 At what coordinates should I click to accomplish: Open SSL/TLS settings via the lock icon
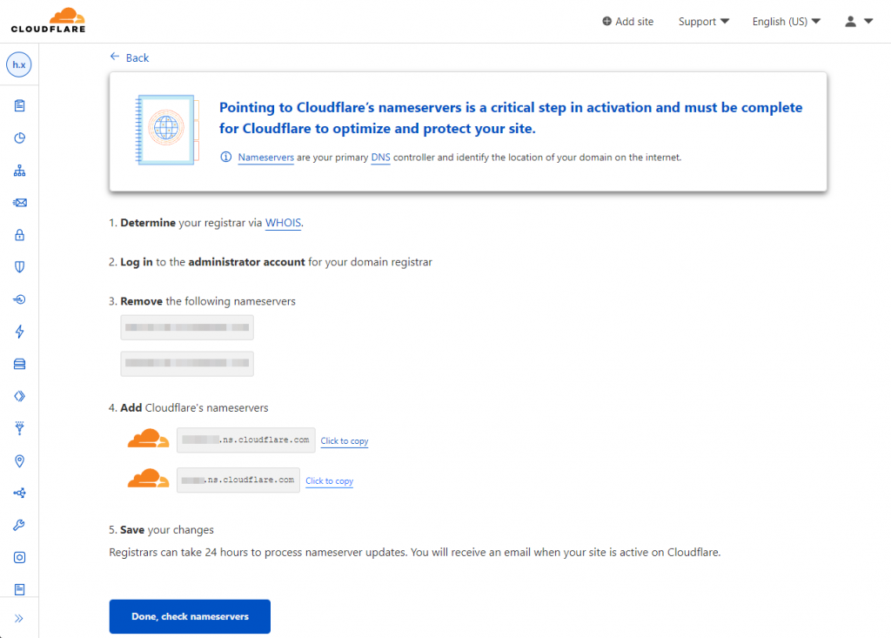click(18, 234)
